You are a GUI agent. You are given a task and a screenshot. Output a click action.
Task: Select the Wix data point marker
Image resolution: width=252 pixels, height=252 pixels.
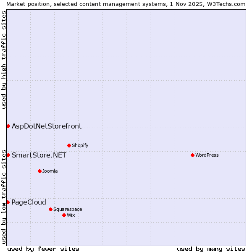[x=64, y=215]
